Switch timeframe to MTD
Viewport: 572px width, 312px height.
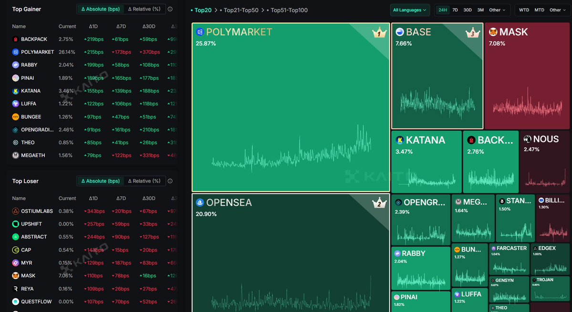point(539,10)
